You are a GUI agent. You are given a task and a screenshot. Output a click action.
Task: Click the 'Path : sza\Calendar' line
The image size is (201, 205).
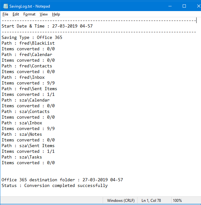(x=26, y=100)
